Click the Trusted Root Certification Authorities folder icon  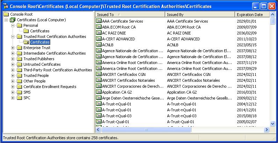(x=19, y=37)
